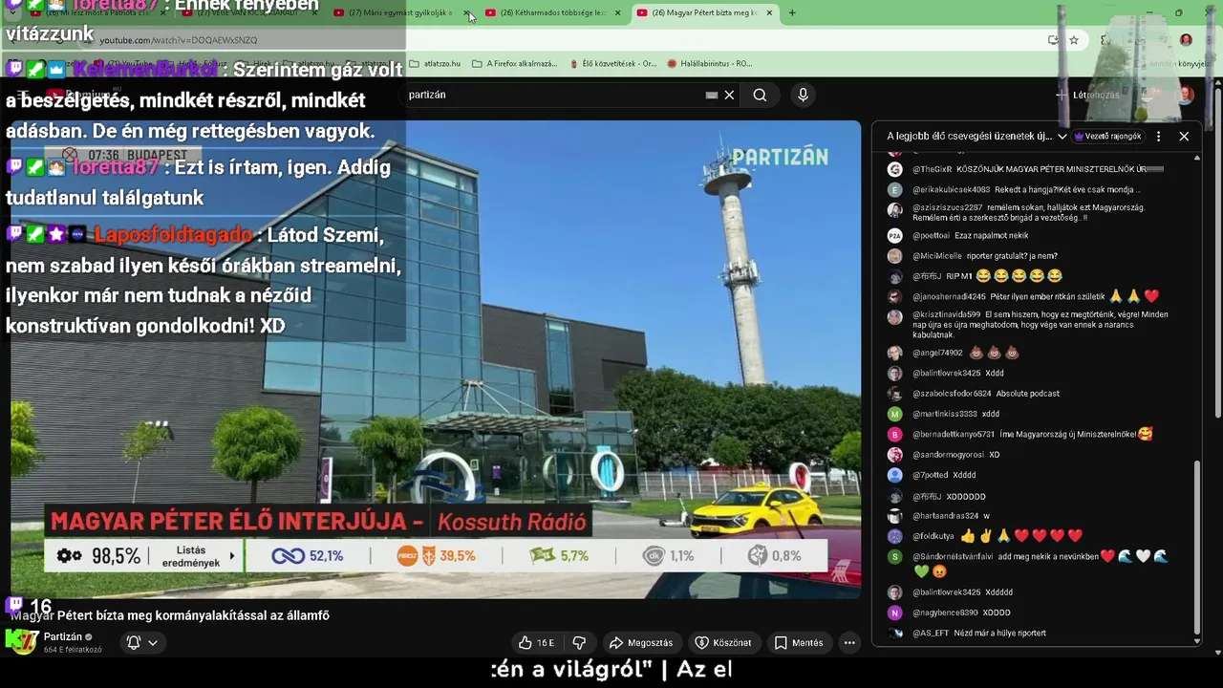The image size is (1223, 688).
Task: Click the Vezető rajongók badge
Action: [x=1108, y=137]
